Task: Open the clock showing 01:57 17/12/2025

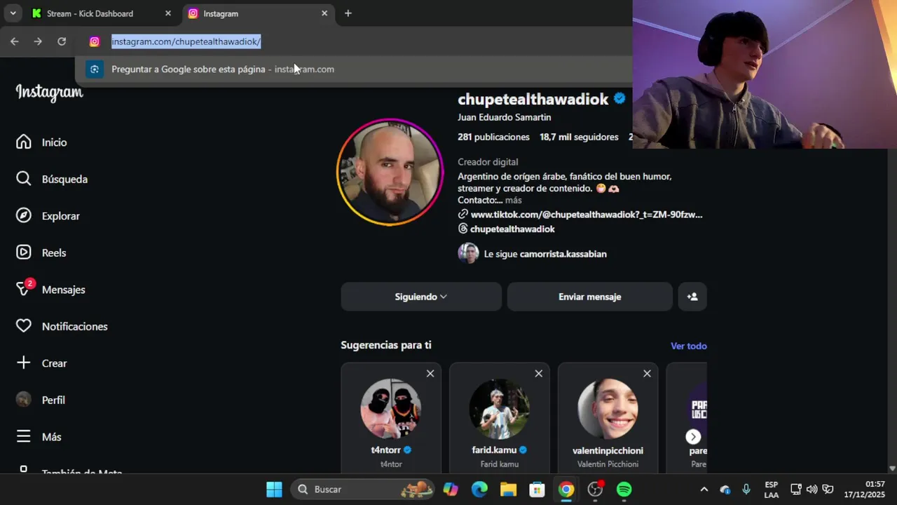Action: pyautogui.click(x=866, y=489)
